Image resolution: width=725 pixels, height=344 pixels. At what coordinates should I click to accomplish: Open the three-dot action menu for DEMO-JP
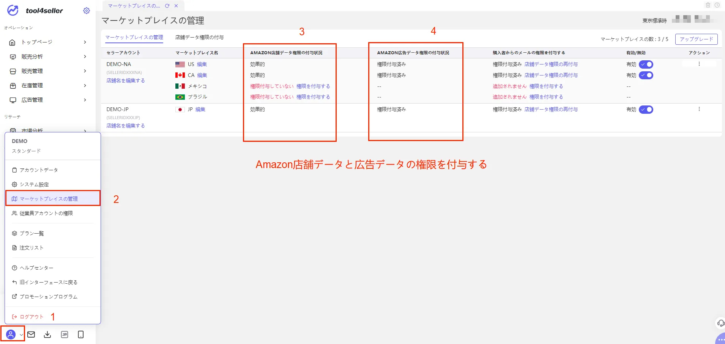(699, 109)
